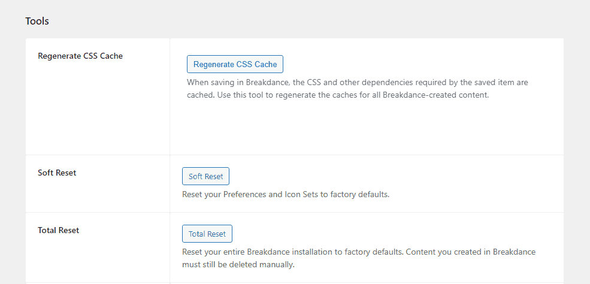Image resolution: width=590 pixels, height=284 pixels.
Task: Click 'factory defaults' in the Total Reset description
Action: click(x=373, y=252)
